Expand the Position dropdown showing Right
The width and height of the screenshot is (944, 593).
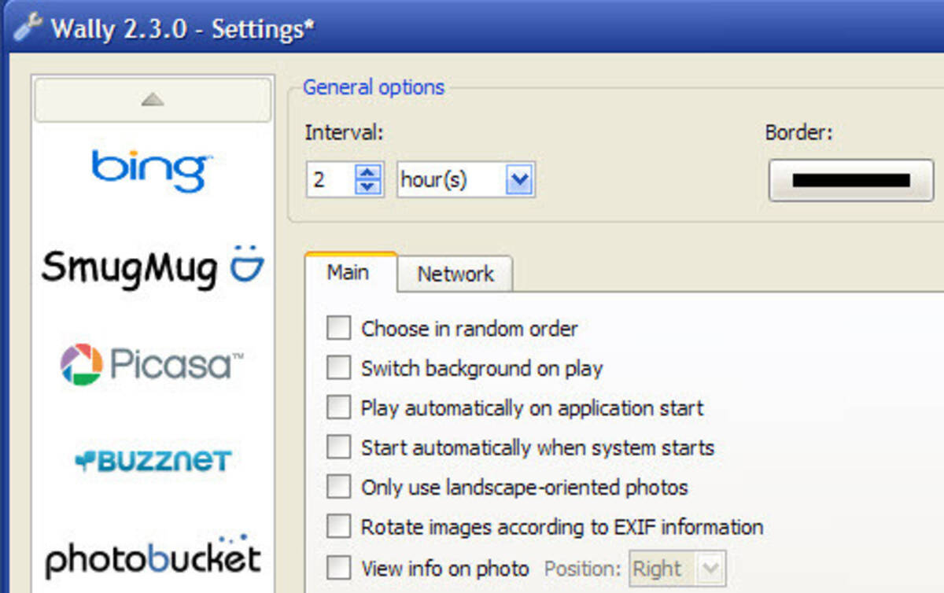click(710, 568)
